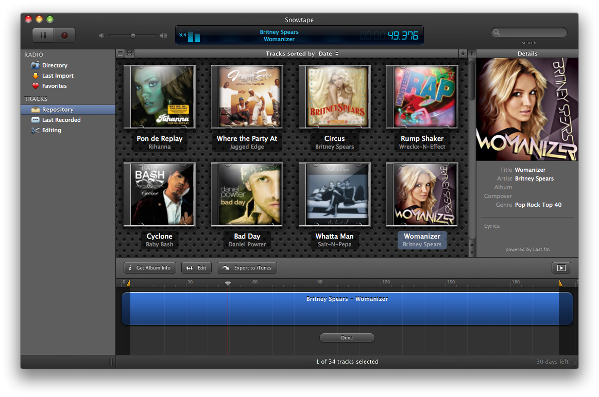Image resolution: width=599 pixels, height=397 pixels.
Task: Adjust the volume slider knob
Action: pyautogui.click(x=133, y=35)
